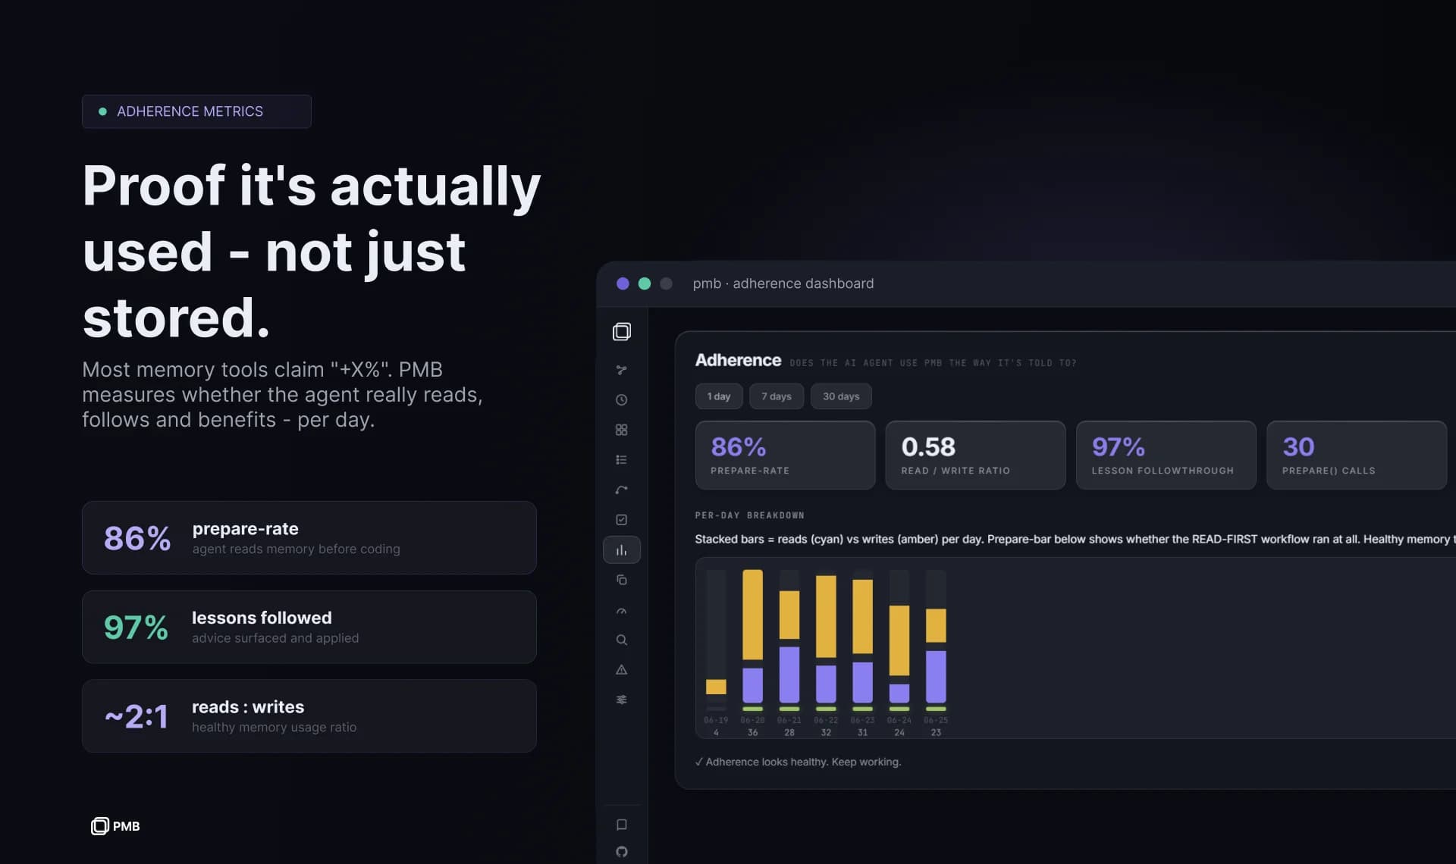Click the 97% LESSON FOLLOWTHROUGH stat card
The image size is (1456, 864).
pyautogui.click(x=1166, y=455)
